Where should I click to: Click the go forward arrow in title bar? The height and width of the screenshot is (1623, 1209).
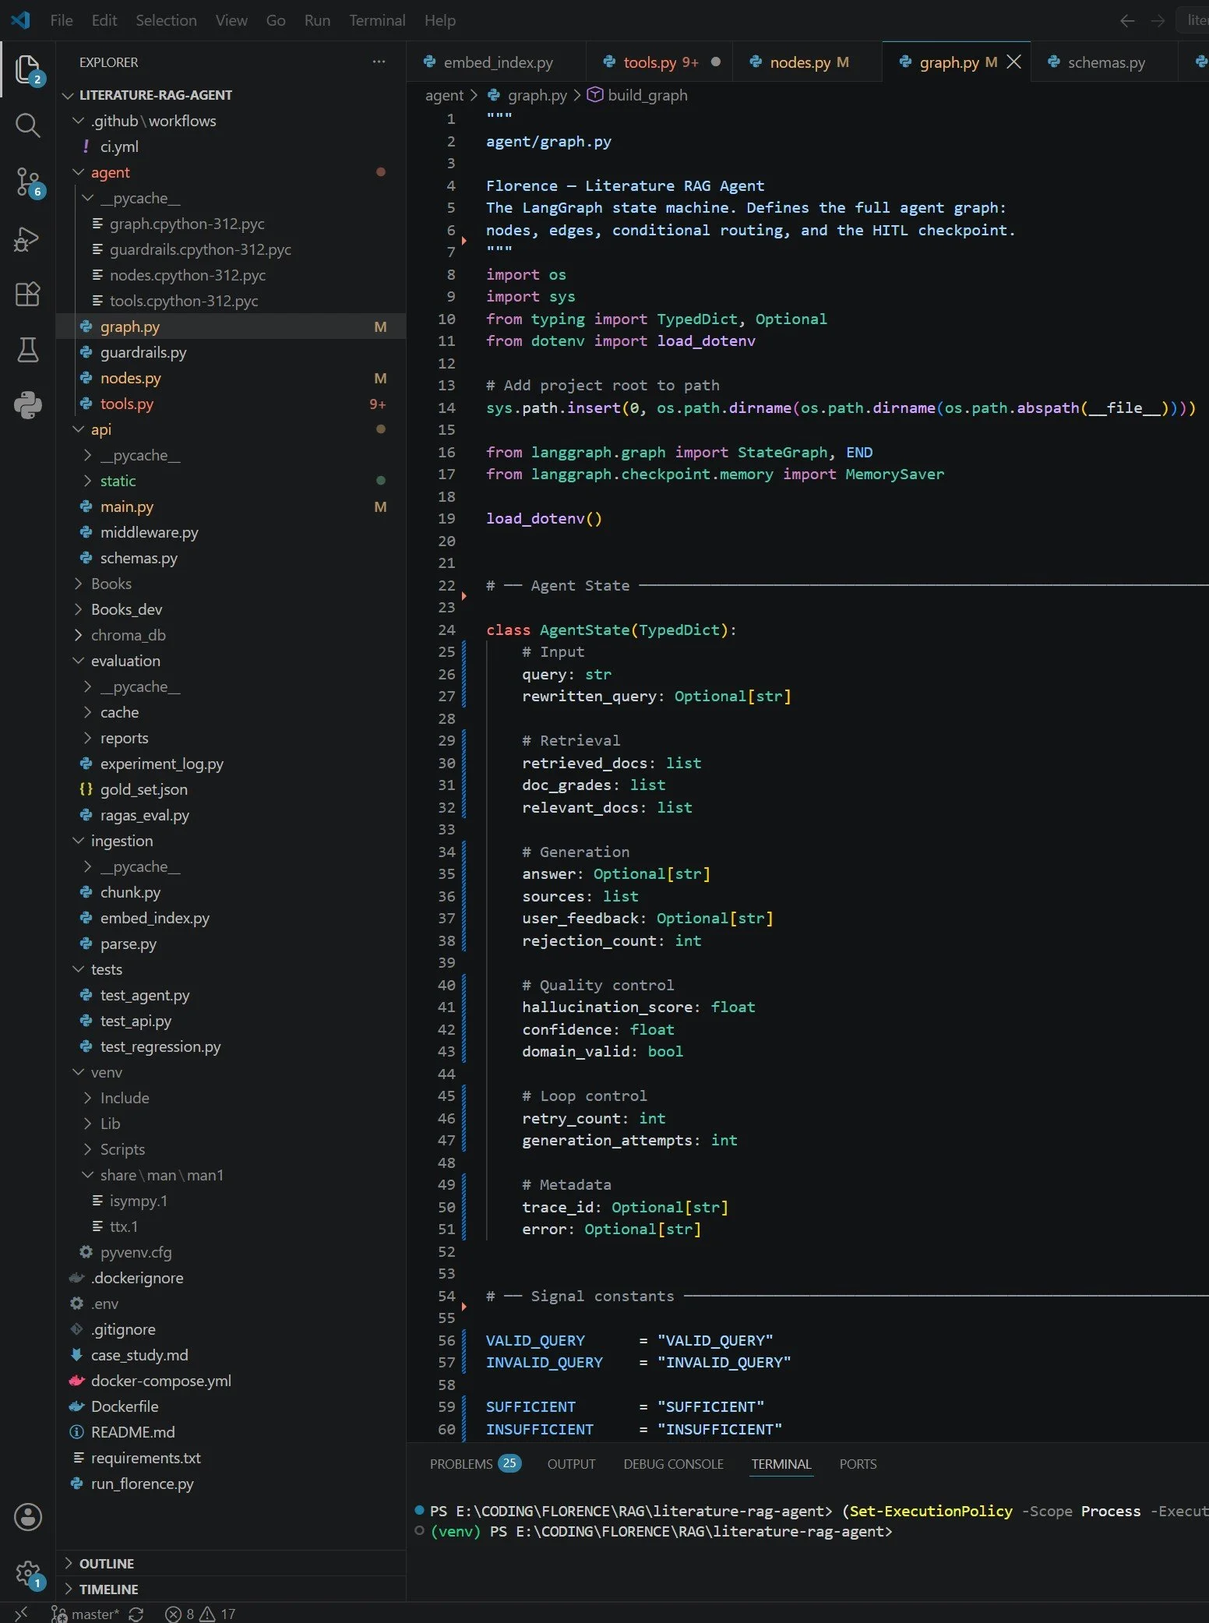click(x=1158, y=21)
